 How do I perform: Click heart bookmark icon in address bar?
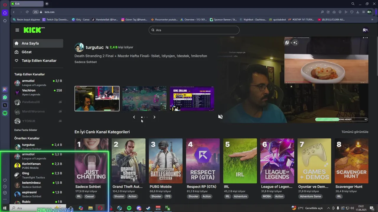point(352,12)
